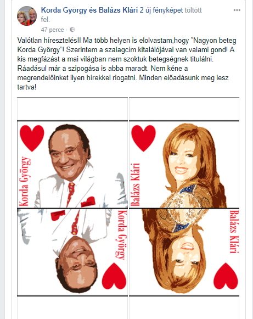Image resolution: width=253 pixels, height=319 pixels.
Task: Click the upright Balázs Klári portrait face
Action: pos(183,158)
